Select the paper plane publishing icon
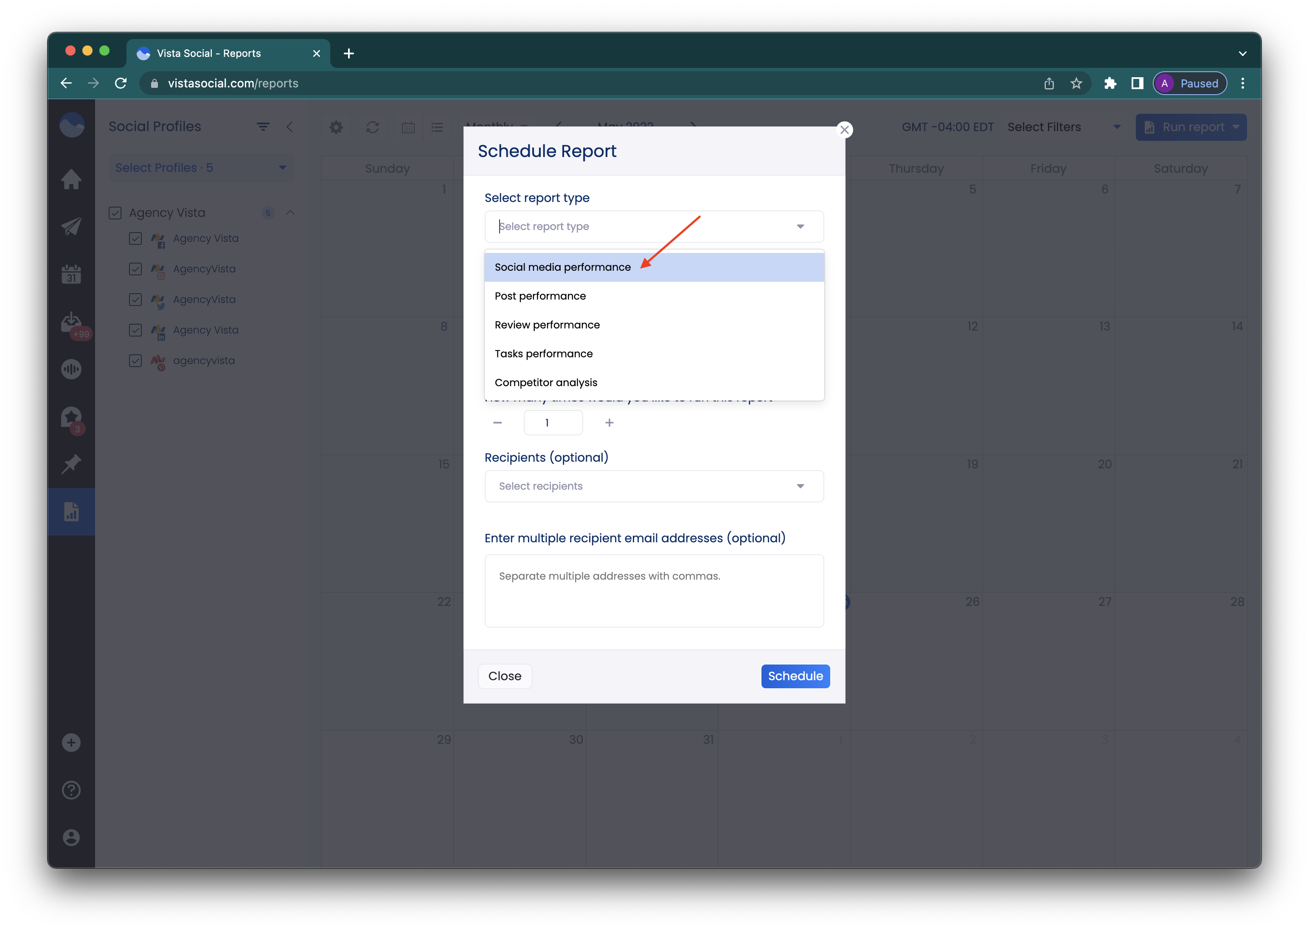 point(71,227)
